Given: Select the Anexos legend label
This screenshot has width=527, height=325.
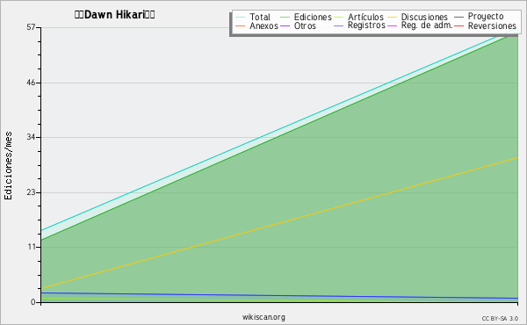Looking at the screenshot, I should click(263, 25).
